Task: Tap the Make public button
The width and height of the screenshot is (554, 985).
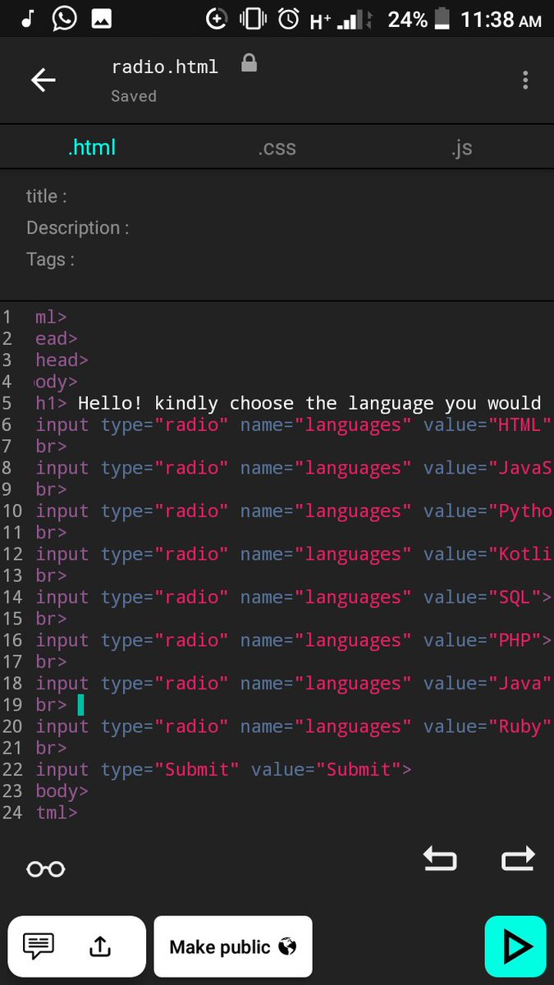Action: pos(233,946)
